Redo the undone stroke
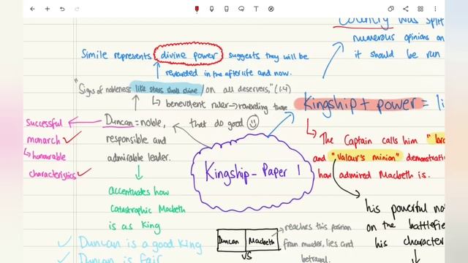 tap(77, 9)
